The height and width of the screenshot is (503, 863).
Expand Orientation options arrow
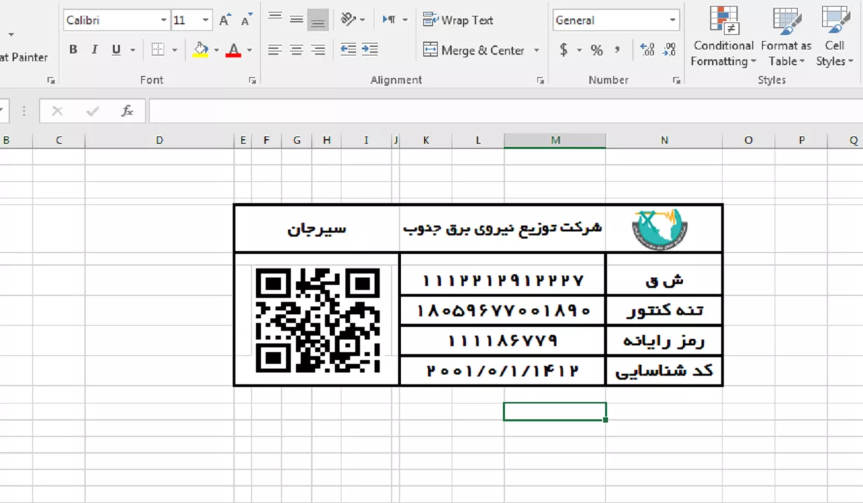(x=363, y=20)
